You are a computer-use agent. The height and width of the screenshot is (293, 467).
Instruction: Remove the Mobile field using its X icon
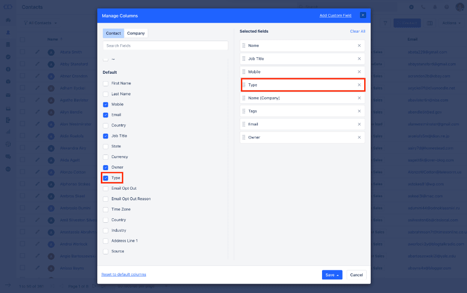pos(359,72)
